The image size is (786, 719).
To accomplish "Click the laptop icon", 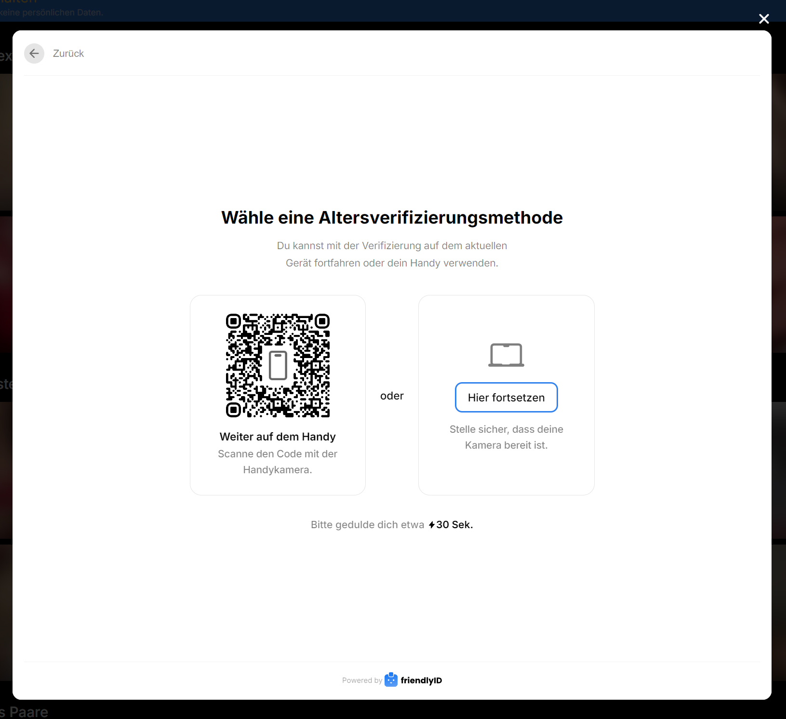I will click(506, 355).
